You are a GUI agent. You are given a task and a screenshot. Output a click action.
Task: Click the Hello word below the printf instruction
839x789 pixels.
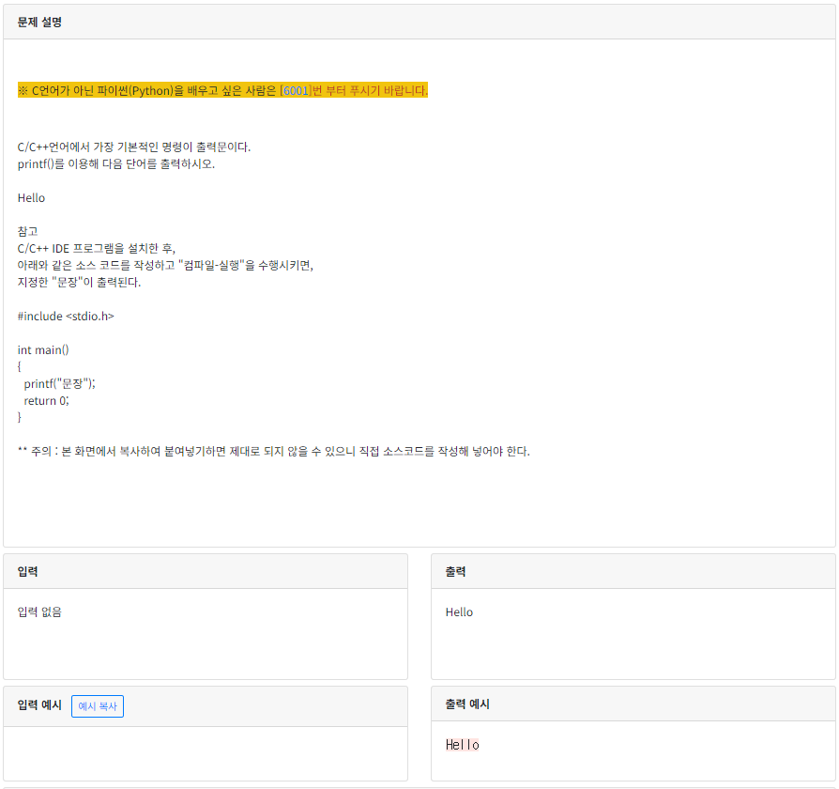pyautogui.click(x=31, y=198)
